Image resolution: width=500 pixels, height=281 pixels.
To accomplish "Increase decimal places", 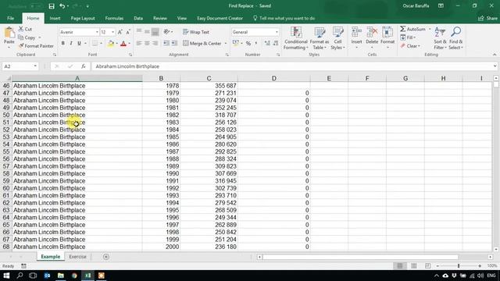I will point(267,43).
